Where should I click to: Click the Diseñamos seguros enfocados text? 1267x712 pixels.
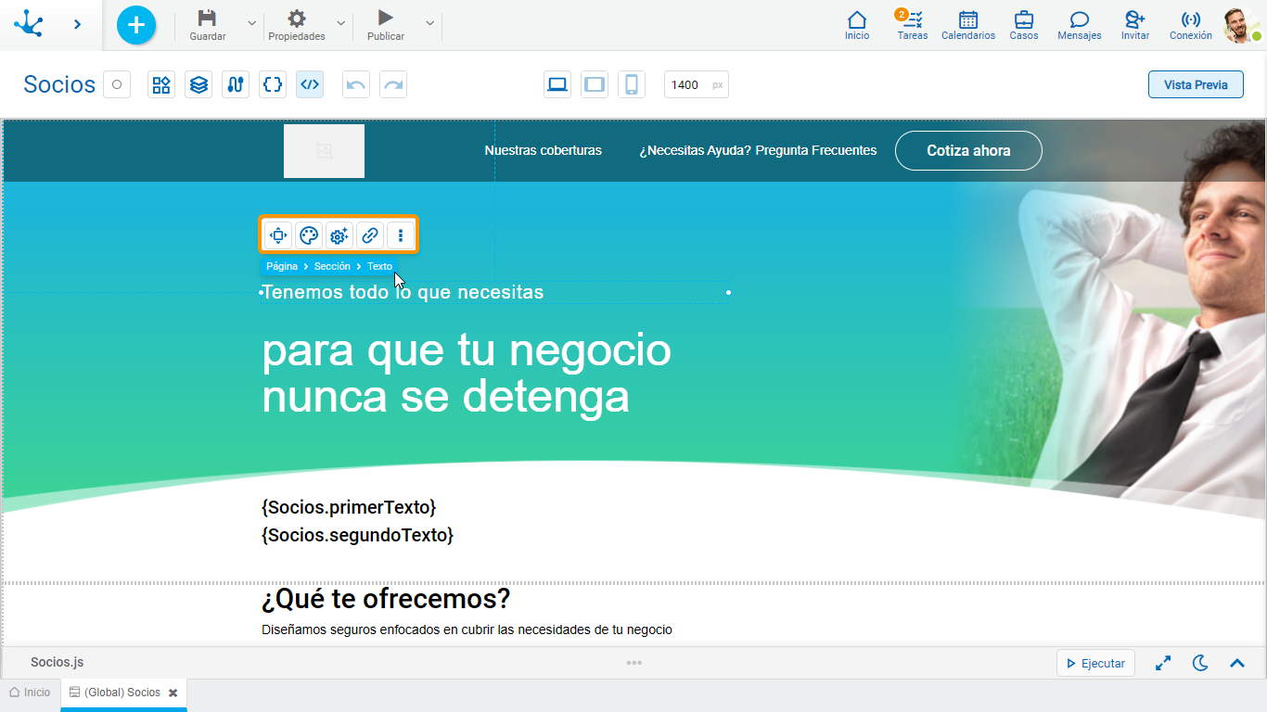point(467,629)
